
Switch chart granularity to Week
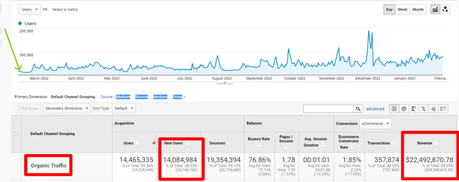402,10
